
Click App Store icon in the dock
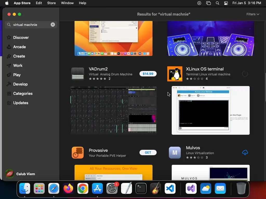[97, 188]
